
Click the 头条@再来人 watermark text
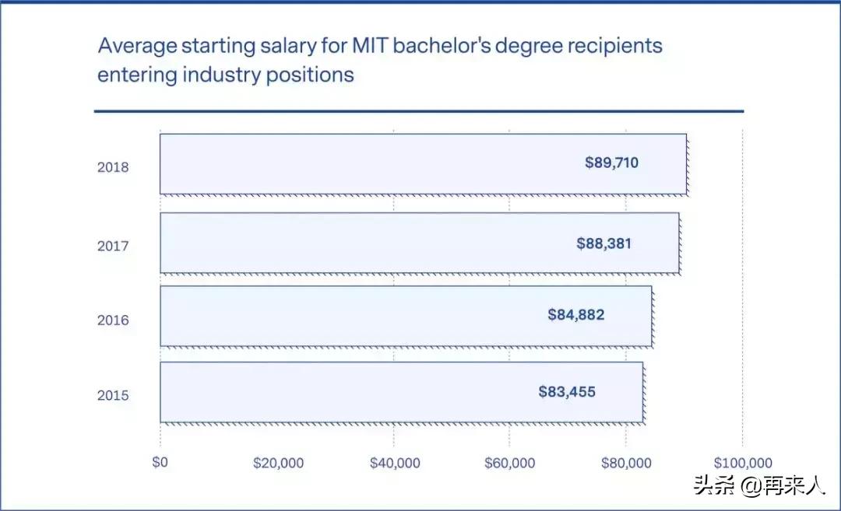(759, 488)
